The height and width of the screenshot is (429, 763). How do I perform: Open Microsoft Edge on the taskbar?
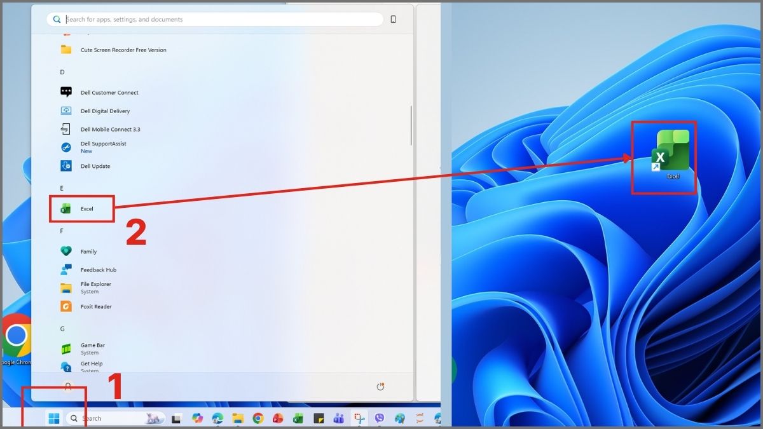click(217, 418)
